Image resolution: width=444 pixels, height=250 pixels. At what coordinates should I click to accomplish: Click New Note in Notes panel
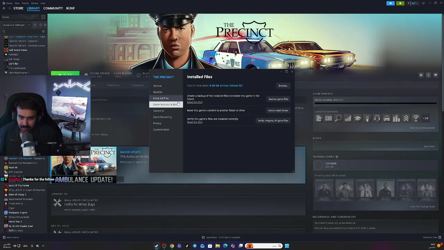[x=429, y=146]
